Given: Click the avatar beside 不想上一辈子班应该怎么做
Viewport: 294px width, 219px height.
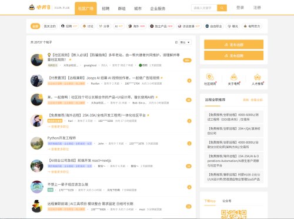Looking at the screenshot, I should (x=37, y=187).
